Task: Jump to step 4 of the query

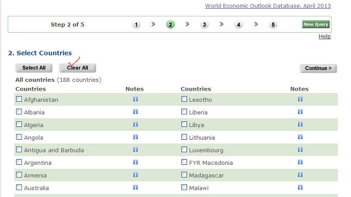Action: [238, 25]
